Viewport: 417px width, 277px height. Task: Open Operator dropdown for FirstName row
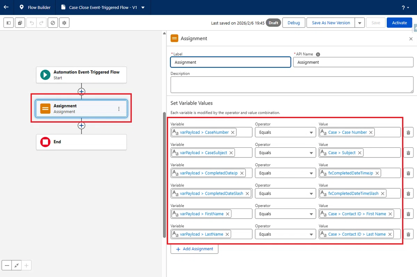click(x=285, y=214)
